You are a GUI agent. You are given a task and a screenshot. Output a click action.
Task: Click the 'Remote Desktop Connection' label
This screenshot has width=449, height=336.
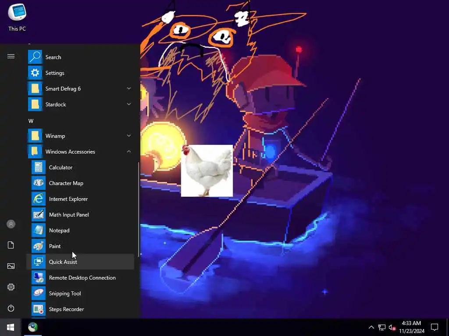tap(82, 278)
